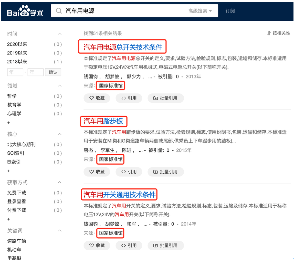This screenshot has width=294, height=268.
Task: Filter by 2018以来
Action: [x=17, y=62]
